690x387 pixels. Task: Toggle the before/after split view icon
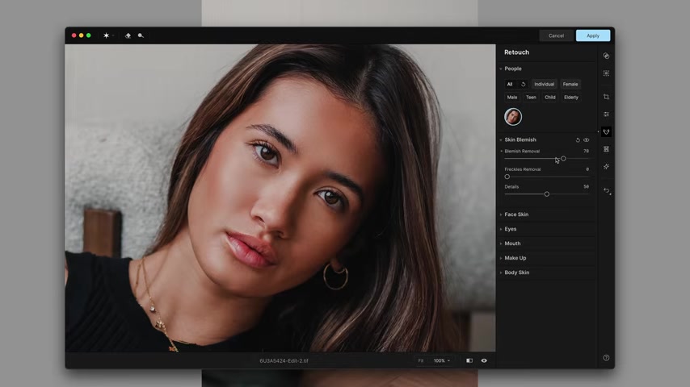pyautogui.click(x=469, y=360)
